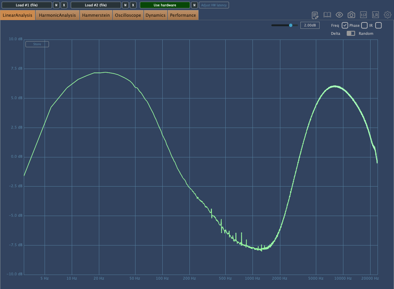Click the X next to Load #2
This screenshot has width=394, height=289.
pyautogui.click(x=133, y=5)
